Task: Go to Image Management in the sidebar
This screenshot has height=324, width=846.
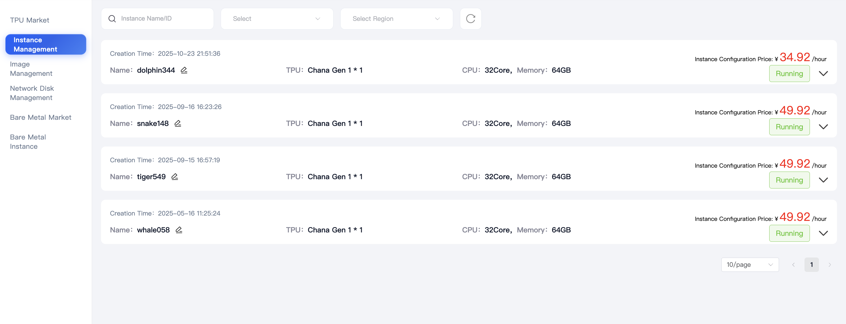Action: click(31, 69)
